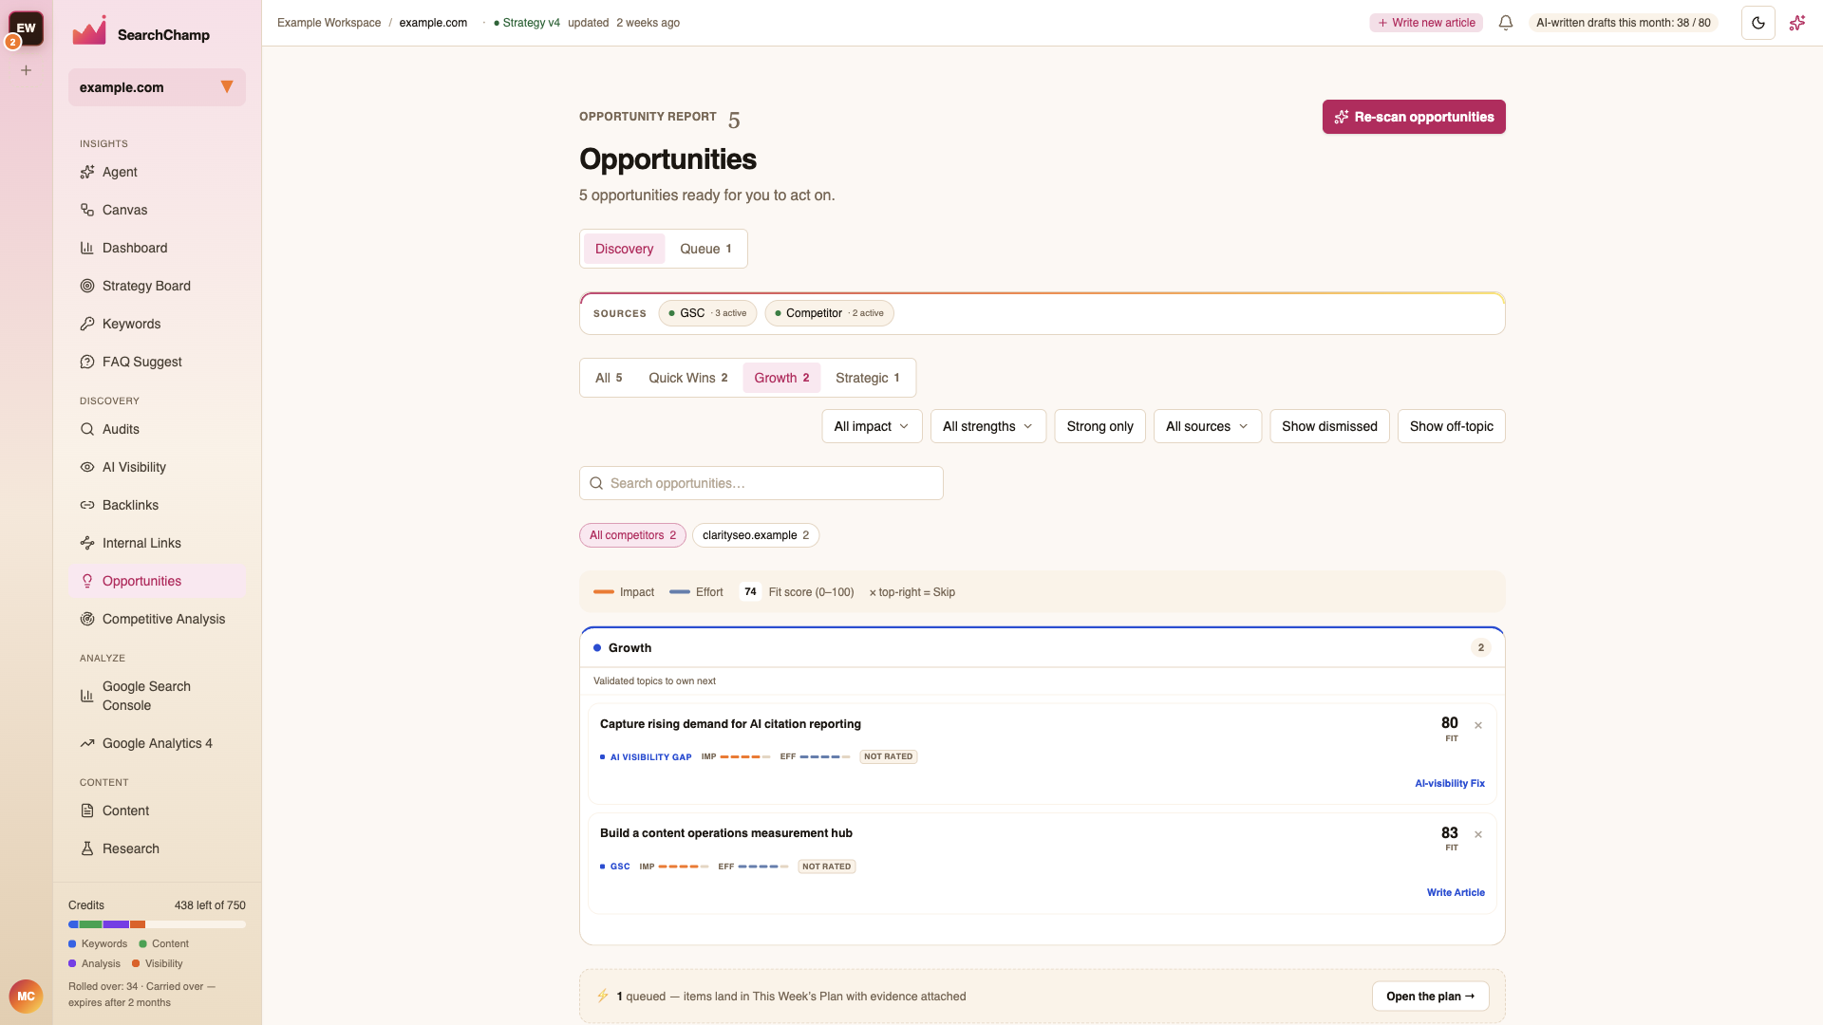Select the All competitors chip
This screenshot has width=1823, height=1025.
tap(632, 535)
